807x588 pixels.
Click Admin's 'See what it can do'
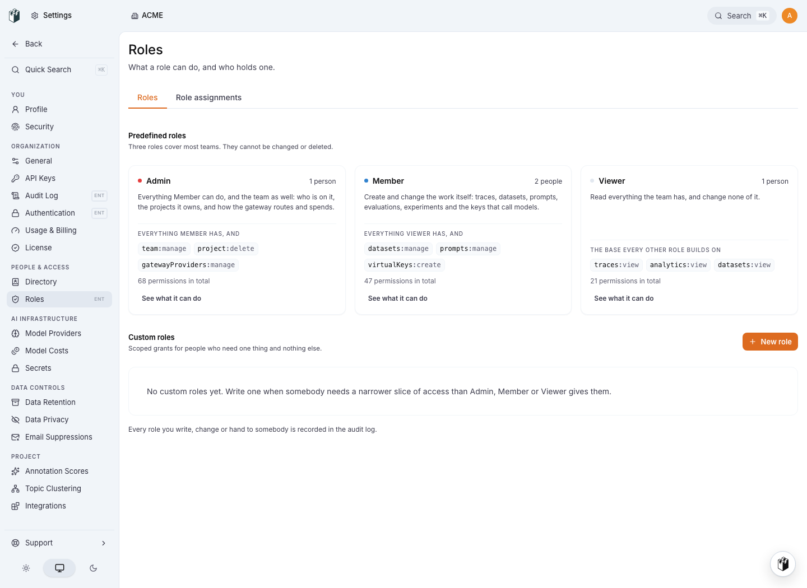[x=171, y=298]
